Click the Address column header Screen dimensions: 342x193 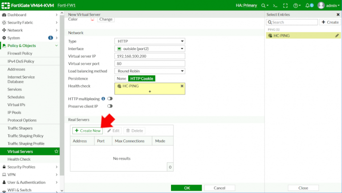(x=82, y=141)
